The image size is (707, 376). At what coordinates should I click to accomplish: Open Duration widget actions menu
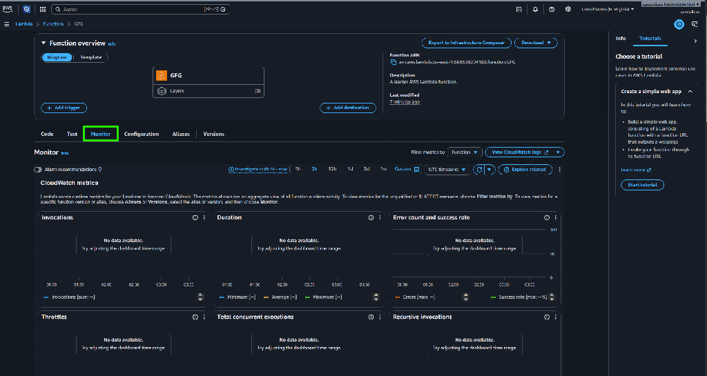[380, 217]
